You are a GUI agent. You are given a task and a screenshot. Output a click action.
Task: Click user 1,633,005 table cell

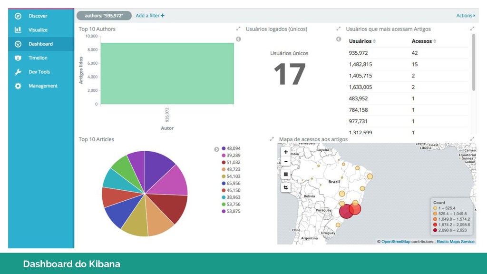point(360,87)
